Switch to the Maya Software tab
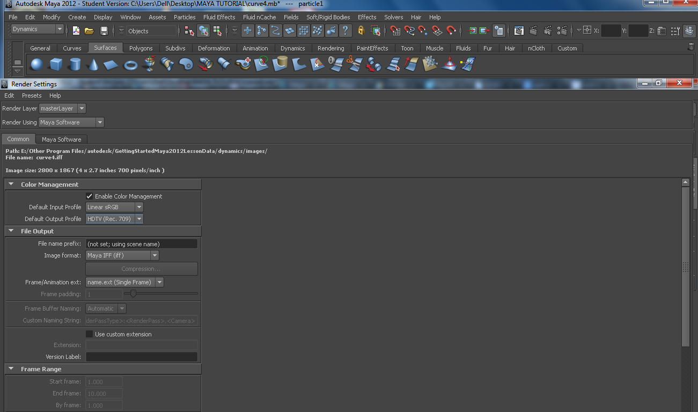This screenshot has height=412, width=698. coord(62,139)
